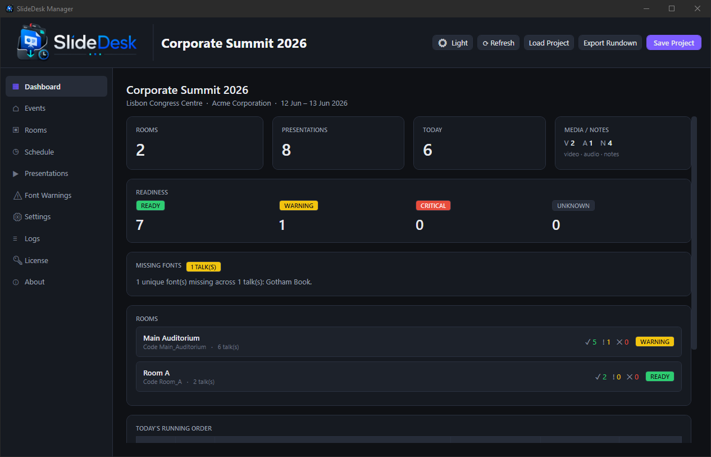
Task: Open Settings from the sidebar
Action: click(x=56, y=217)
